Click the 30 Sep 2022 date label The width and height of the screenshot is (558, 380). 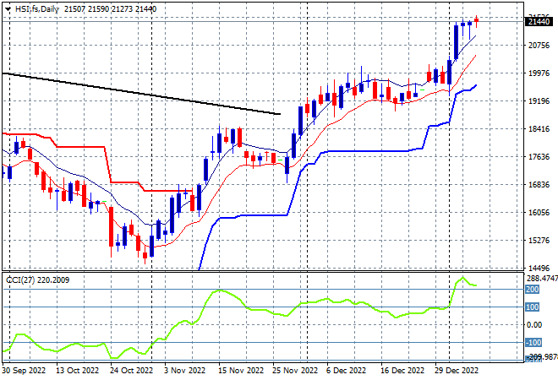tap(25, 371)
